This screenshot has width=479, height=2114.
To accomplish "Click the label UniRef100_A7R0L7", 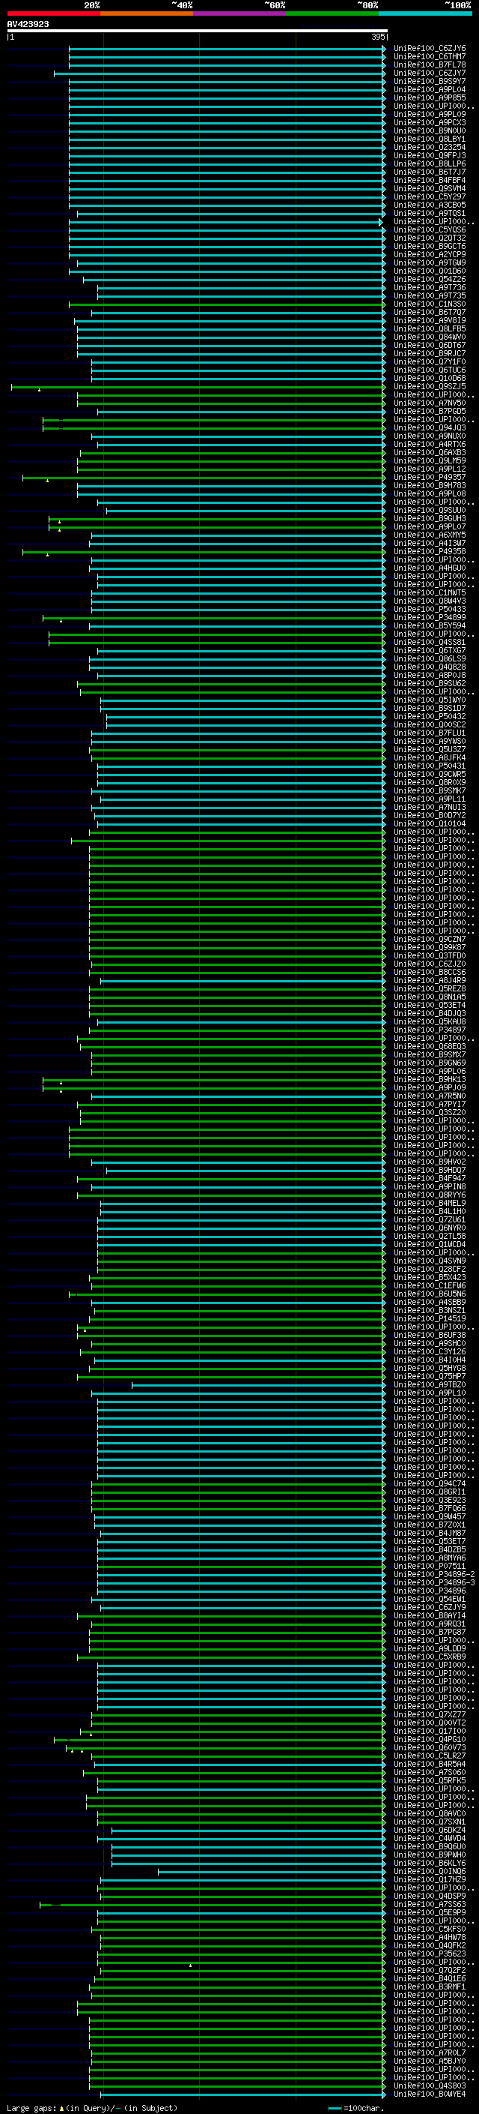I will point(430,2053).
